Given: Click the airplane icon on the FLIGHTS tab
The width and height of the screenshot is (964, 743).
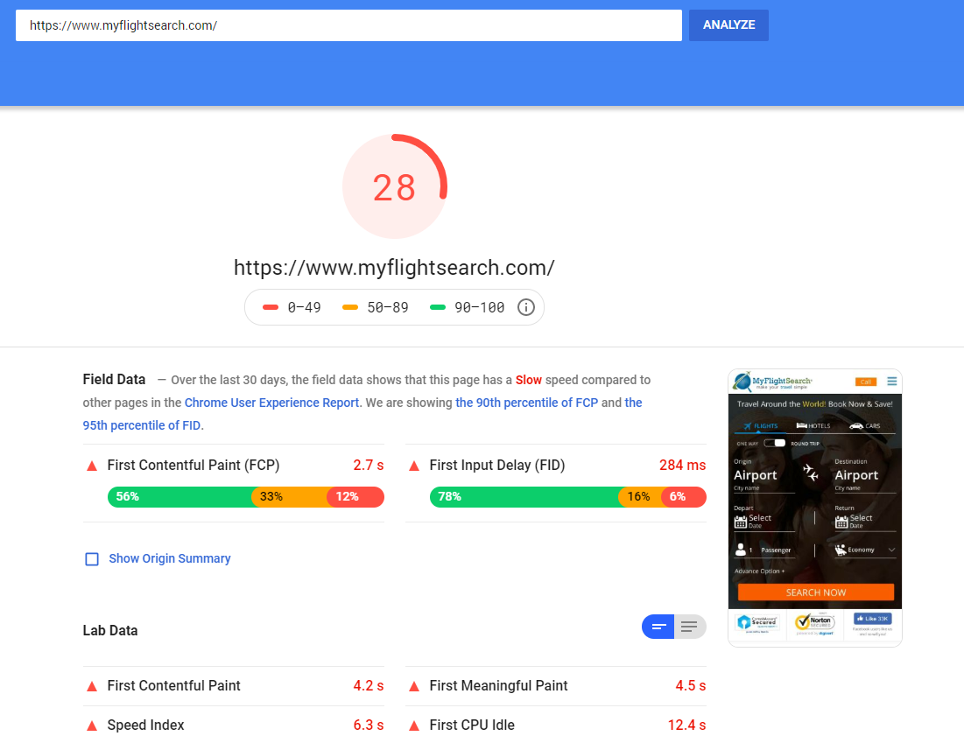Looking at the screenshot, I should click(746, 425).
